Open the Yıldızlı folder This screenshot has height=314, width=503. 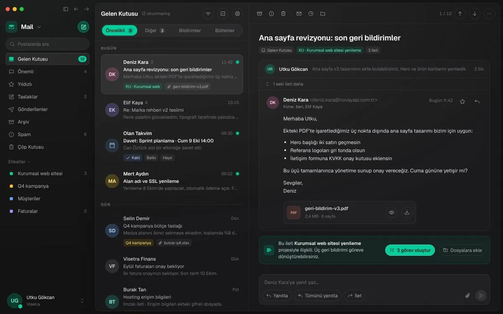[x=47, y=84]
